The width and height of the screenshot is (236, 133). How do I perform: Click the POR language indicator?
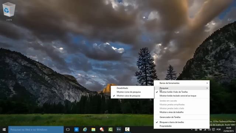[x=219, y=130]
